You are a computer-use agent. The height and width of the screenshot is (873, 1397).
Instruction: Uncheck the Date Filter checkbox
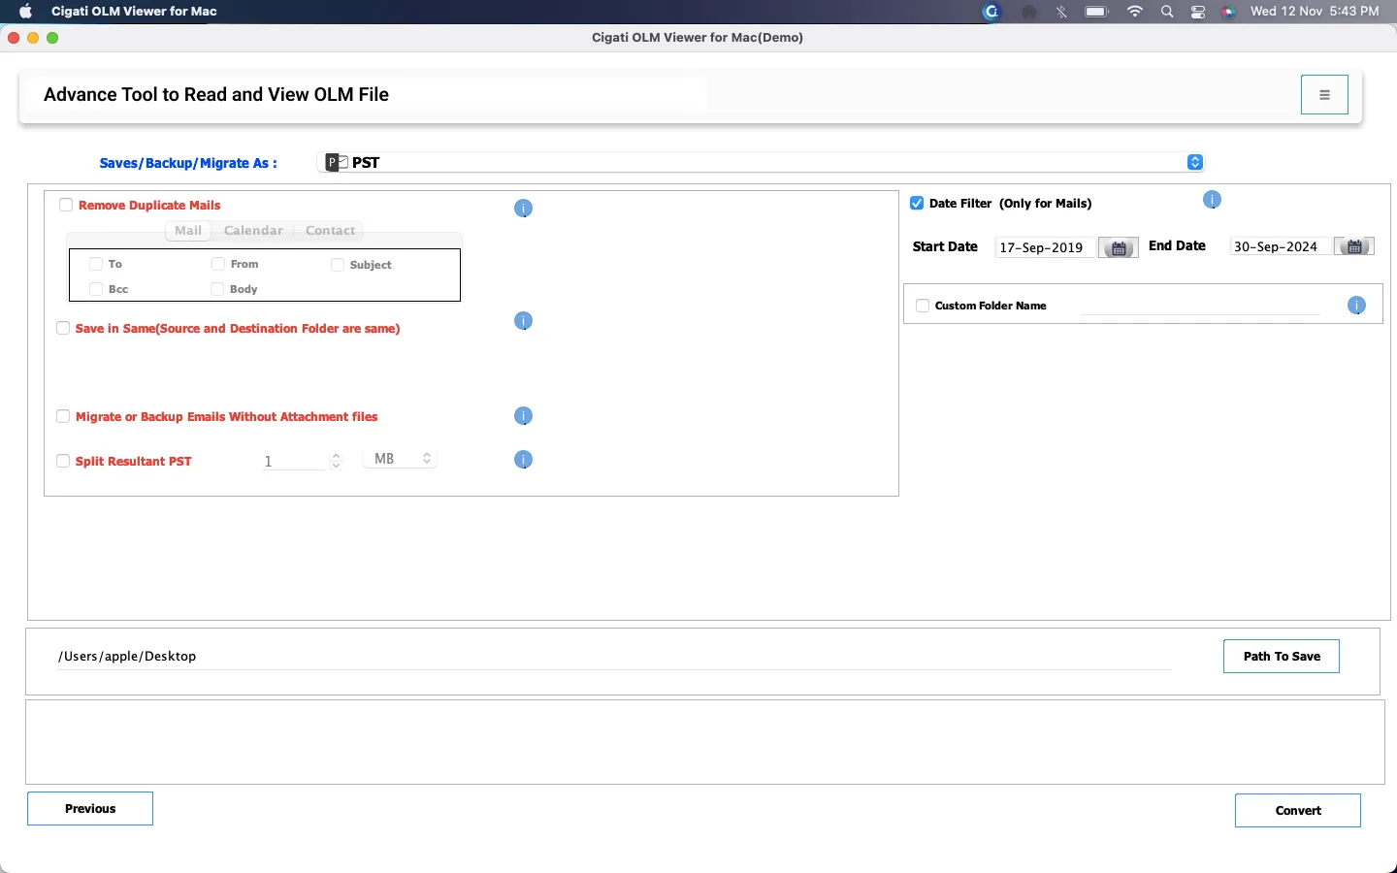(x=917, y=204)
